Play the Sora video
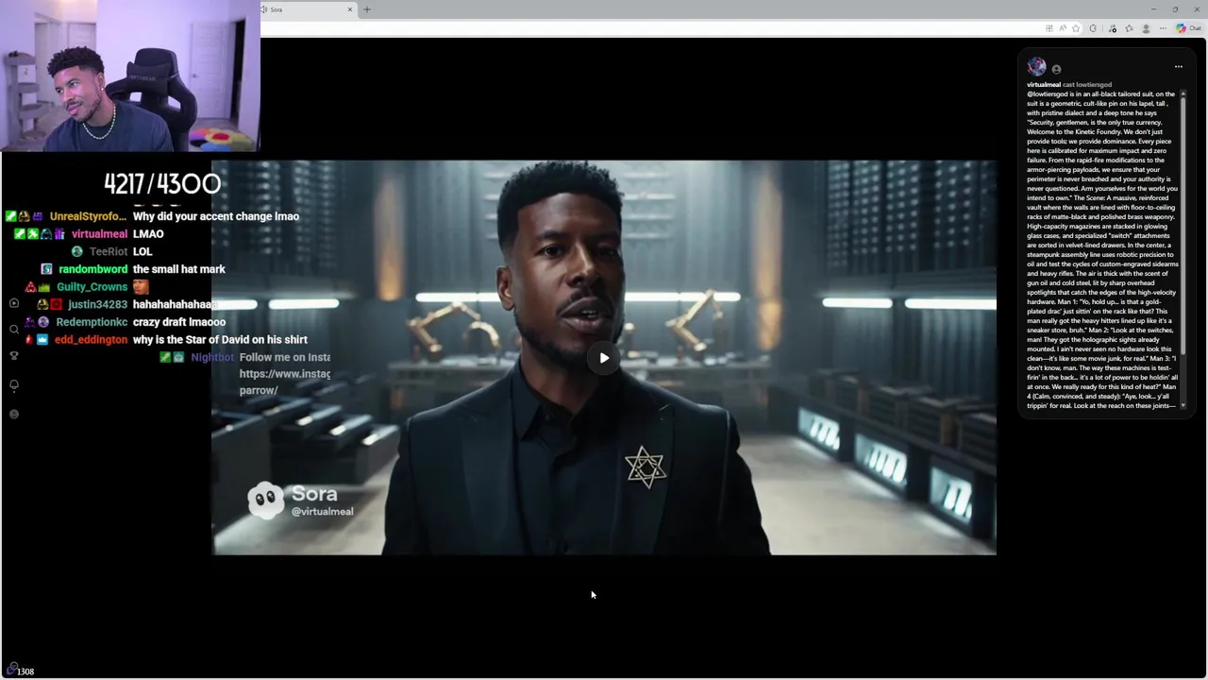The height and width of the screenshot is (680, 1208). (x=604, y=358)
